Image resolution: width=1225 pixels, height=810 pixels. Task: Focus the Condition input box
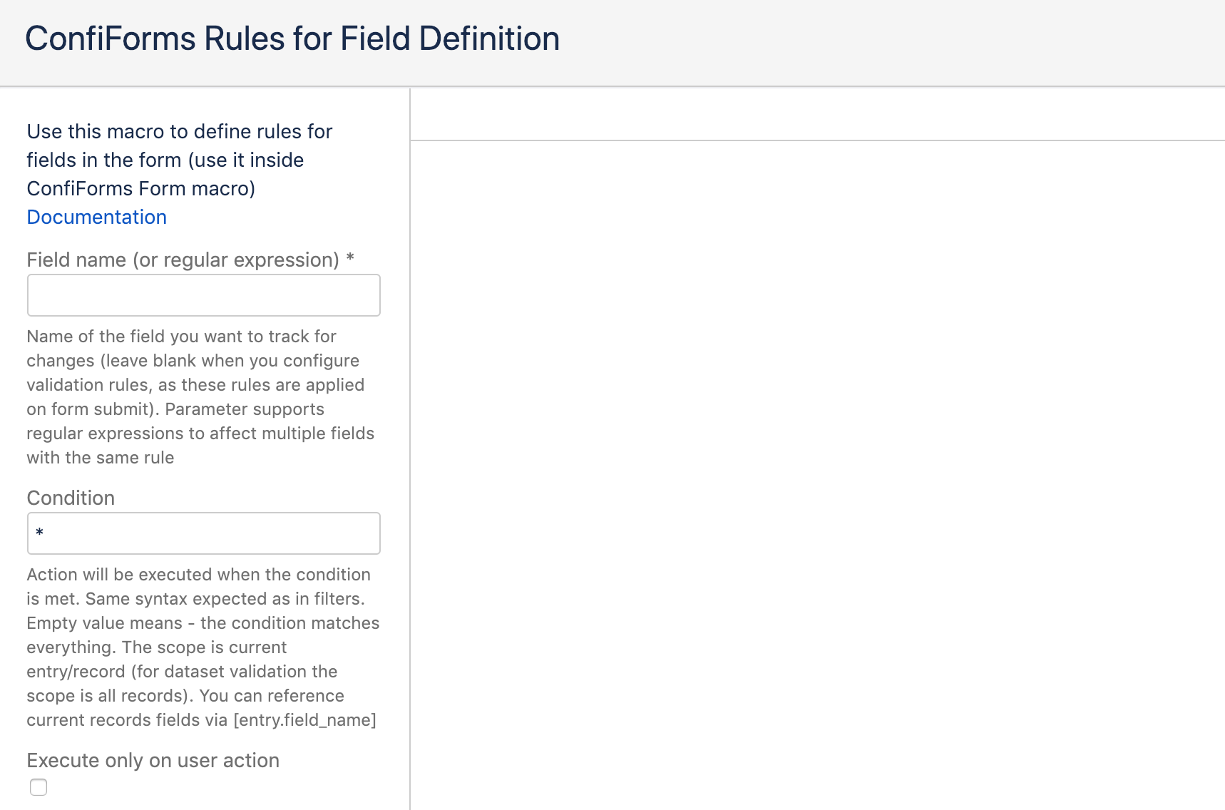[203, 533]
